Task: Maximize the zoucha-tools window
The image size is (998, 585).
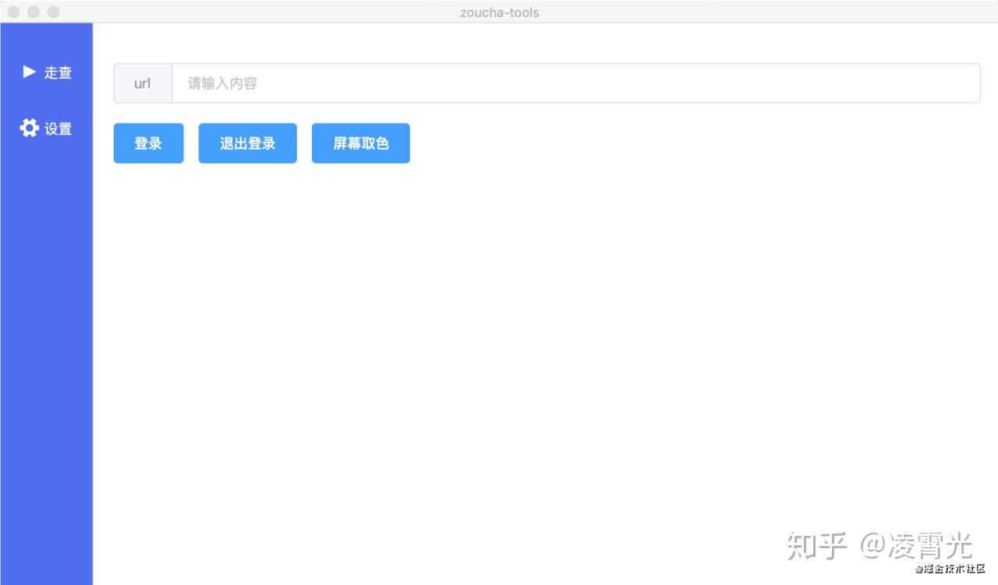Action: 54,12
